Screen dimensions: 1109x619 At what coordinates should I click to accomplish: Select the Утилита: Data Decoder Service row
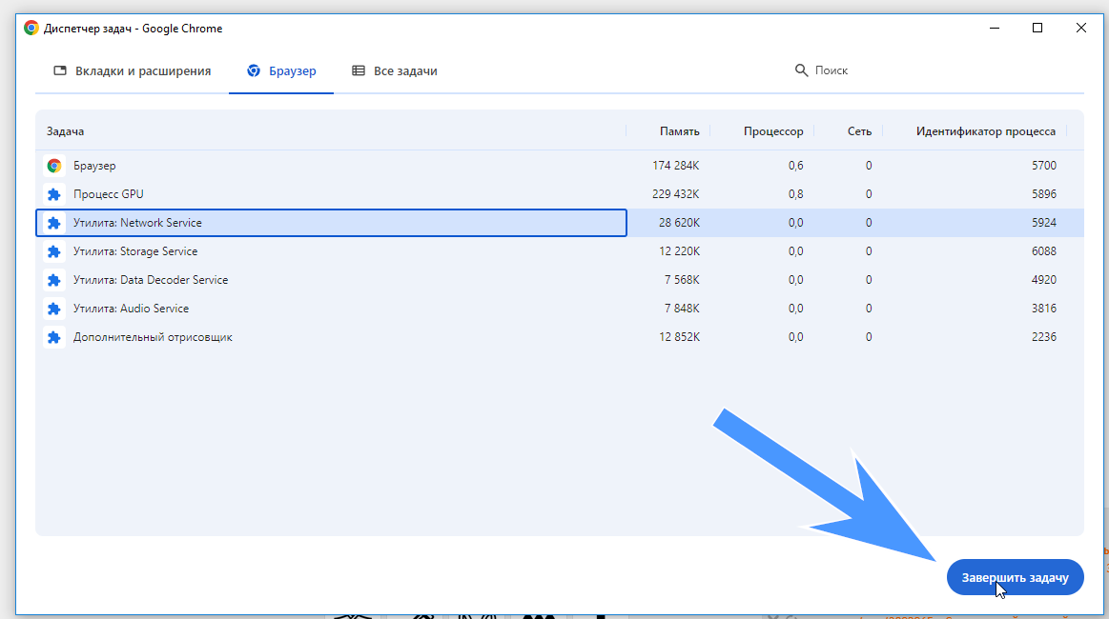click(560, 280)
